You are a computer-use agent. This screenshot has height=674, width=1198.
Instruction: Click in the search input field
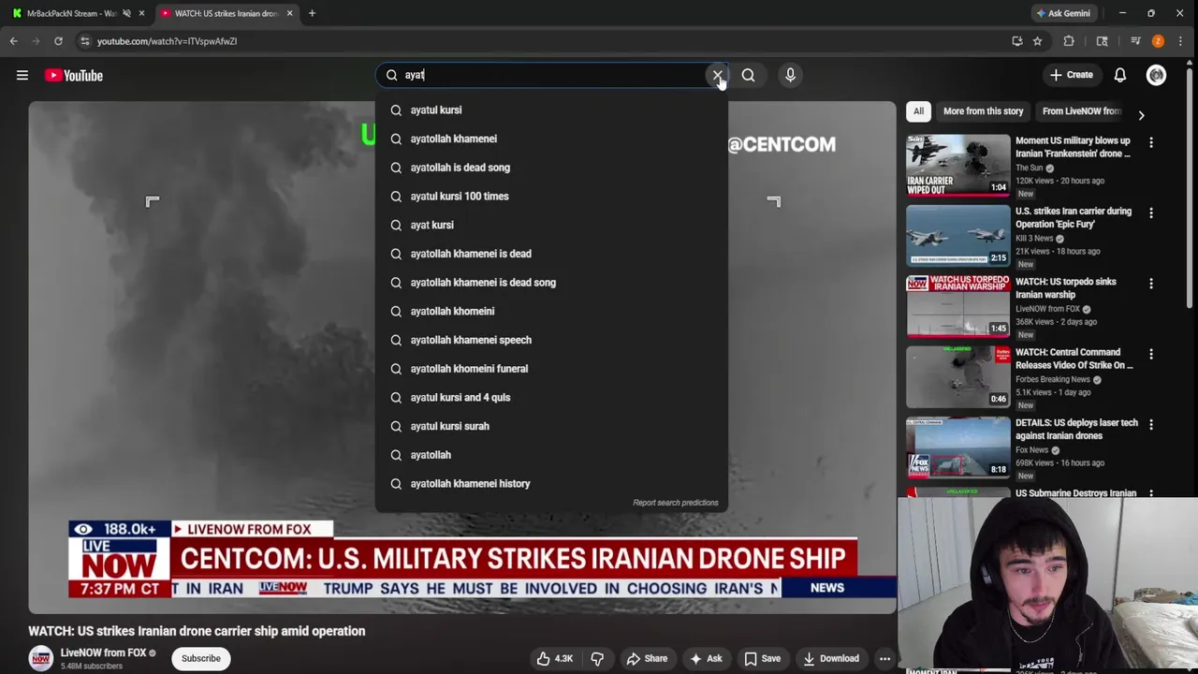tap(552, 75)
